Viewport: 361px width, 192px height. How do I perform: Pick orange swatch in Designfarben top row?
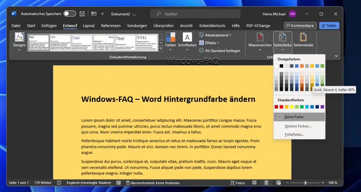point(302,66)
